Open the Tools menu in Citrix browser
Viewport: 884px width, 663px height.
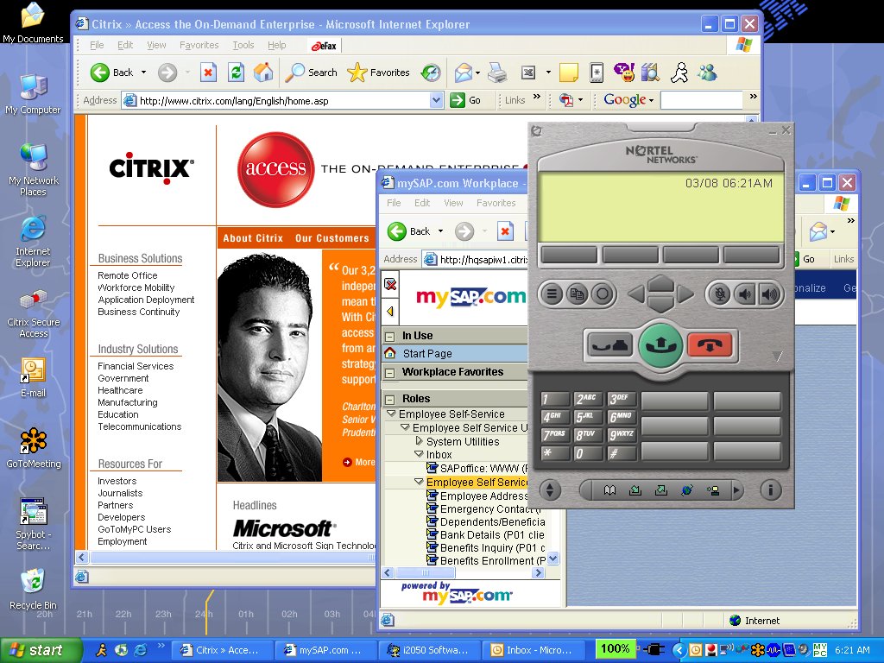tap(243, 45)
